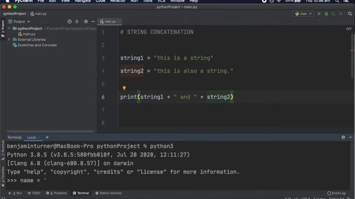Click the string2 variable on line 4

(x=132, y=71)
